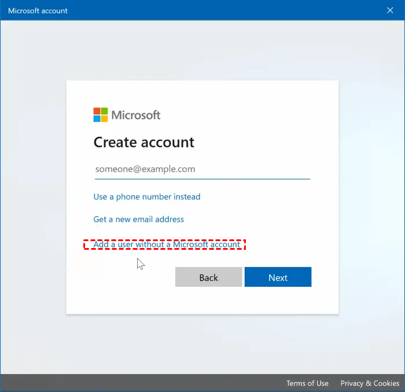Image resolution: width=405 pixels, height=392 pixels.
Task: Click the email address input field
Action: (203, 169)
